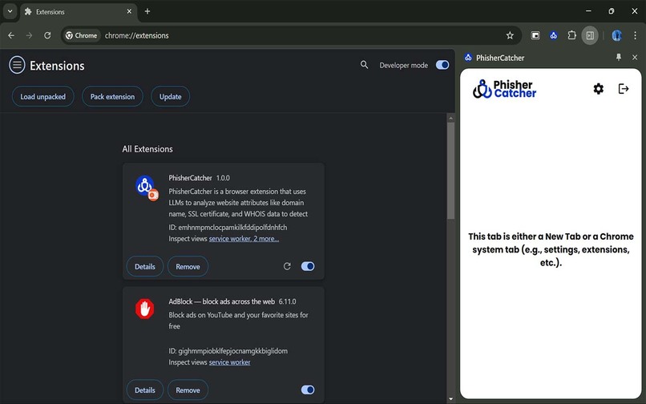Reload the page with refresh icon

(x=47, y=35)
